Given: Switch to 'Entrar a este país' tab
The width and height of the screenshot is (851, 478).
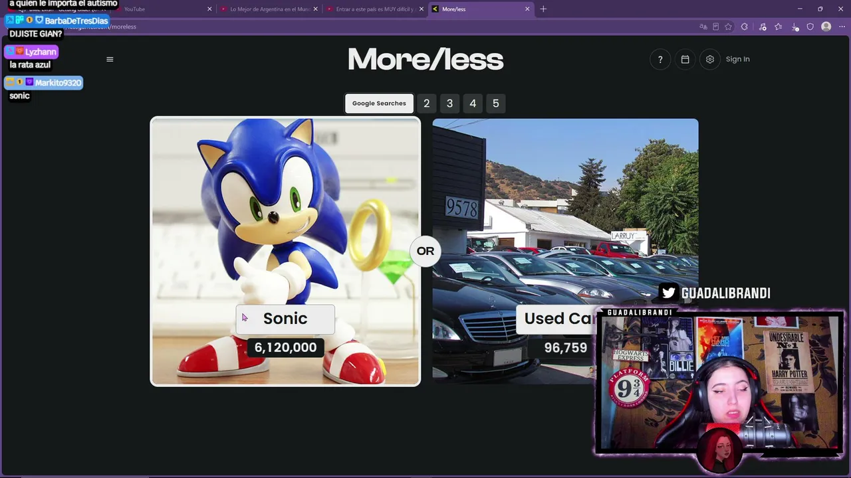Looking at the screenshot, I should point(375,9).
